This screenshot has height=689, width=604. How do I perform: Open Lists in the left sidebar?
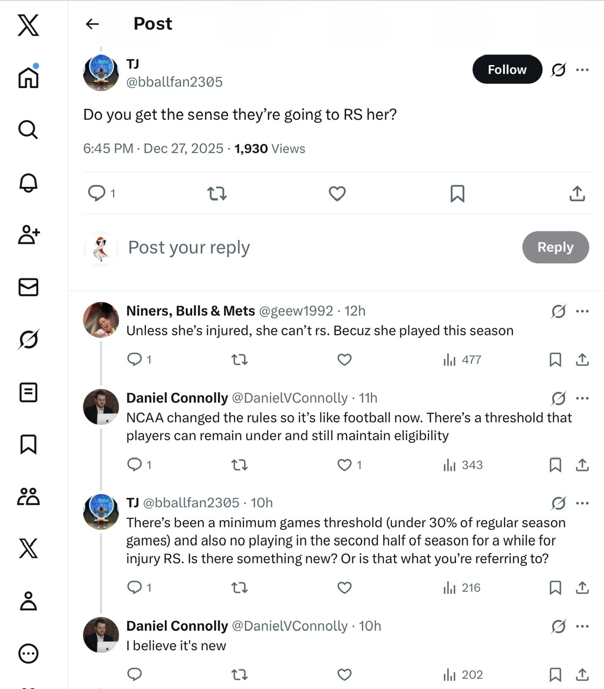pos(29,392)
